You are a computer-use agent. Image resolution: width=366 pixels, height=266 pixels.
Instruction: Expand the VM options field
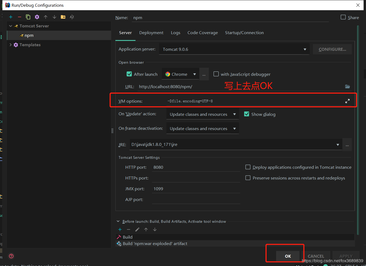(x=347, y=101)
